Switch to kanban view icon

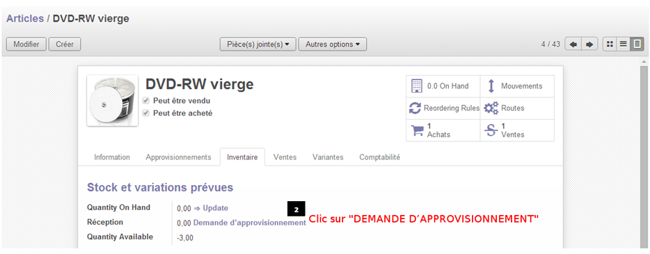(610, 45)
